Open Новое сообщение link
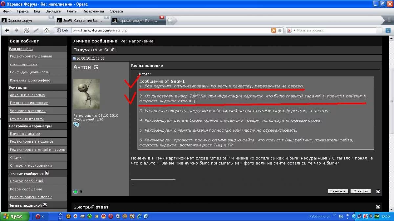 26,189
